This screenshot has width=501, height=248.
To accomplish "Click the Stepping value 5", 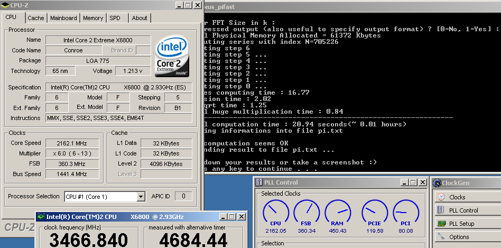I will point(178,97).
